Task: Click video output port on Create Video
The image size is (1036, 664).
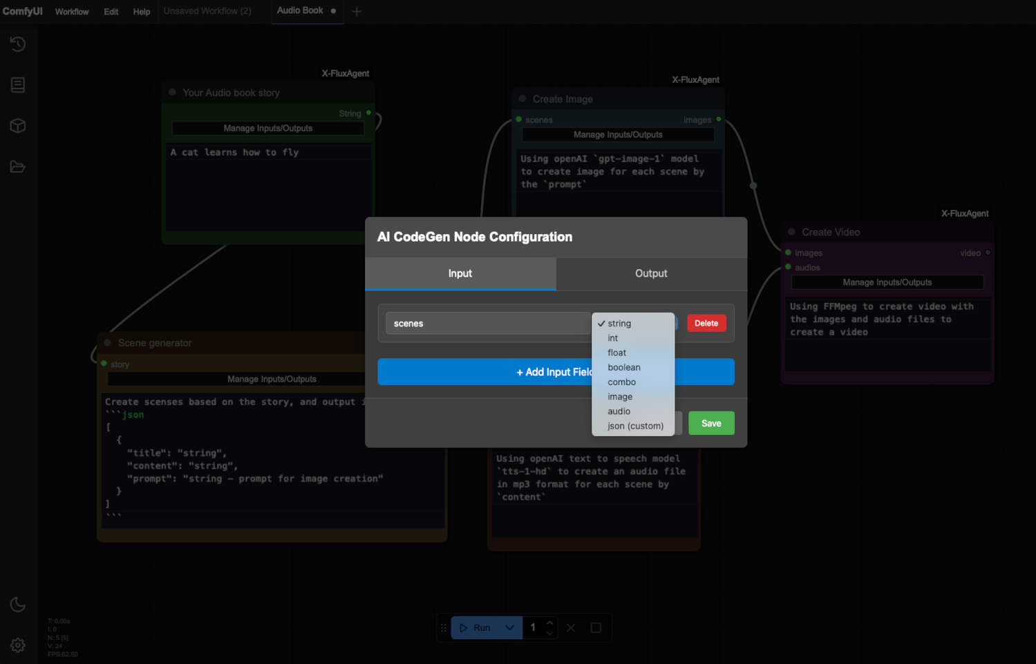Action: (988, 253)
